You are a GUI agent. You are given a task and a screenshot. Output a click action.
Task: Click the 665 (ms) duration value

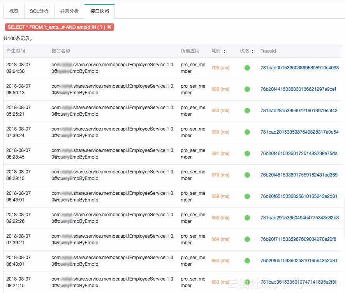[220, 218]
